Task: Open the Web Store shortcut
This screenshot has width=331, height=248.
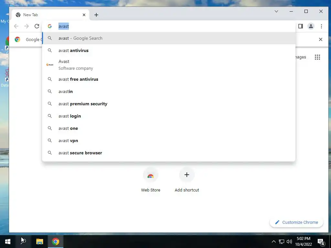Action: [151, 180]
